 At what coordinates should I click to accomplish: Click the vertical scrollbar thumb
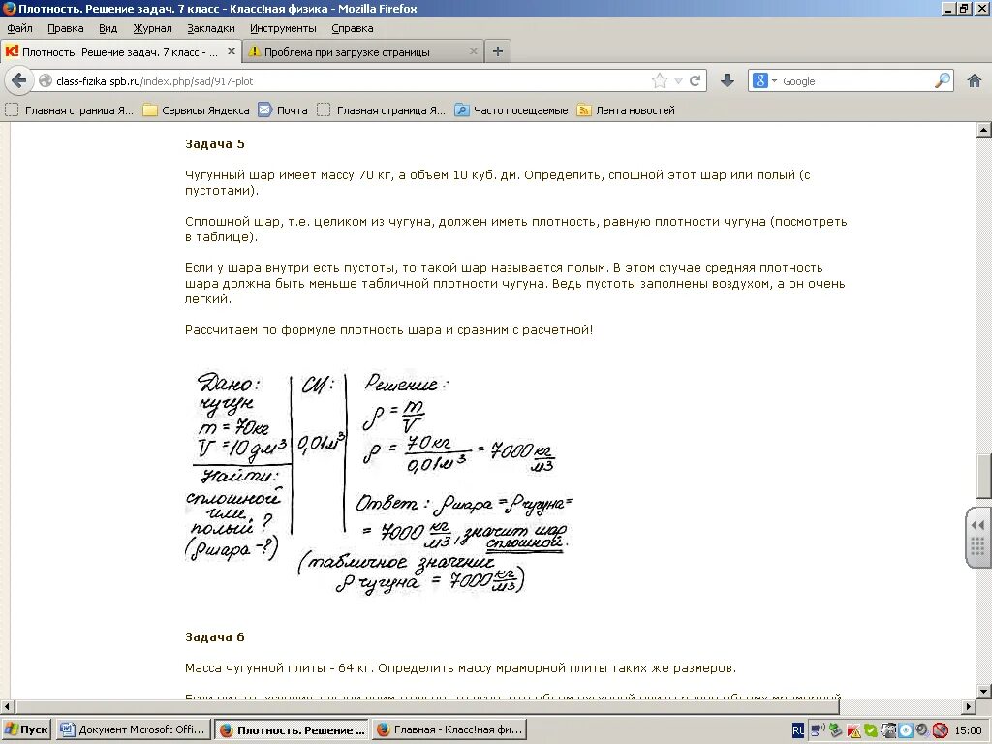coord(984,476)
